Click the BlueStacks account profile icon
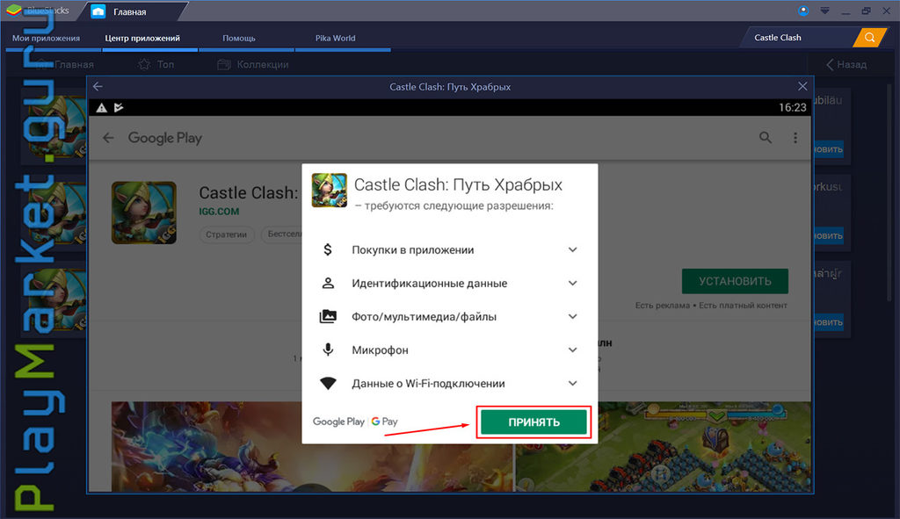 click(803, 11)
